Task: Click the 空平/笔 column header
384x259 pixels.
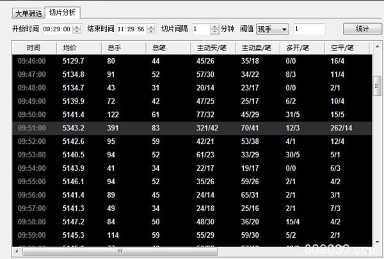Action: click(341, 48)
